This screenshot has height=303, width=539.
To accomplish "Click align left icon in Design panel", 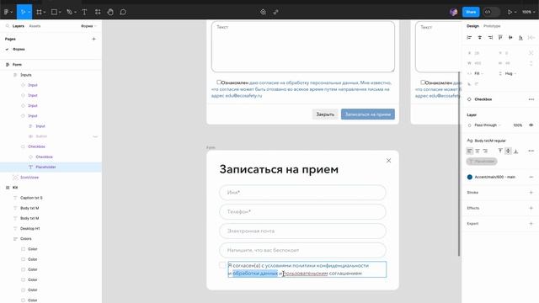I will point(469,37).
